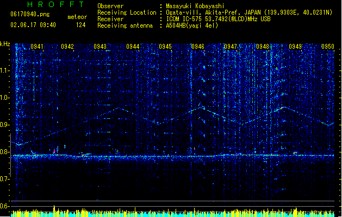342x217 pixels.
Task: Click the 1.0 kHz axis label
Action: [4, 98]
